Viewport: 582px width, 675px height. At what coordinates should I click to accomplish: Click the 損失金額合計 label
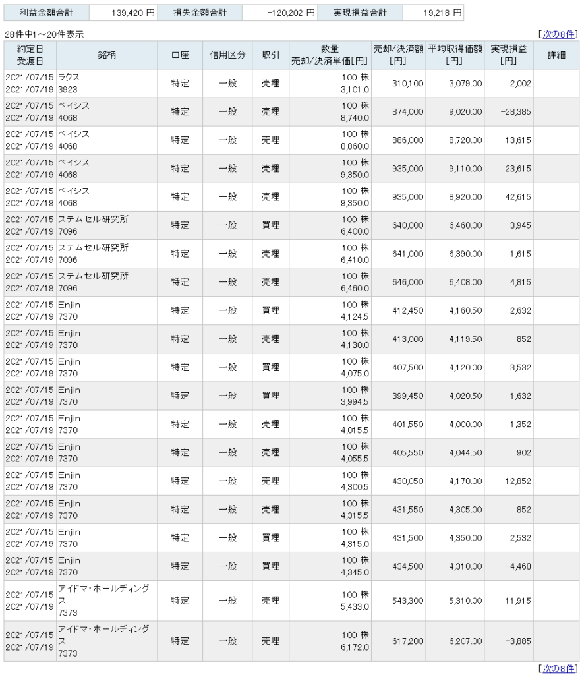200,13
